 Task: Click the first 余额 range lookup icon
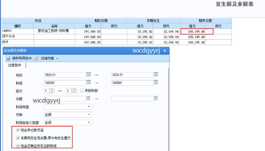coord(89,98)
